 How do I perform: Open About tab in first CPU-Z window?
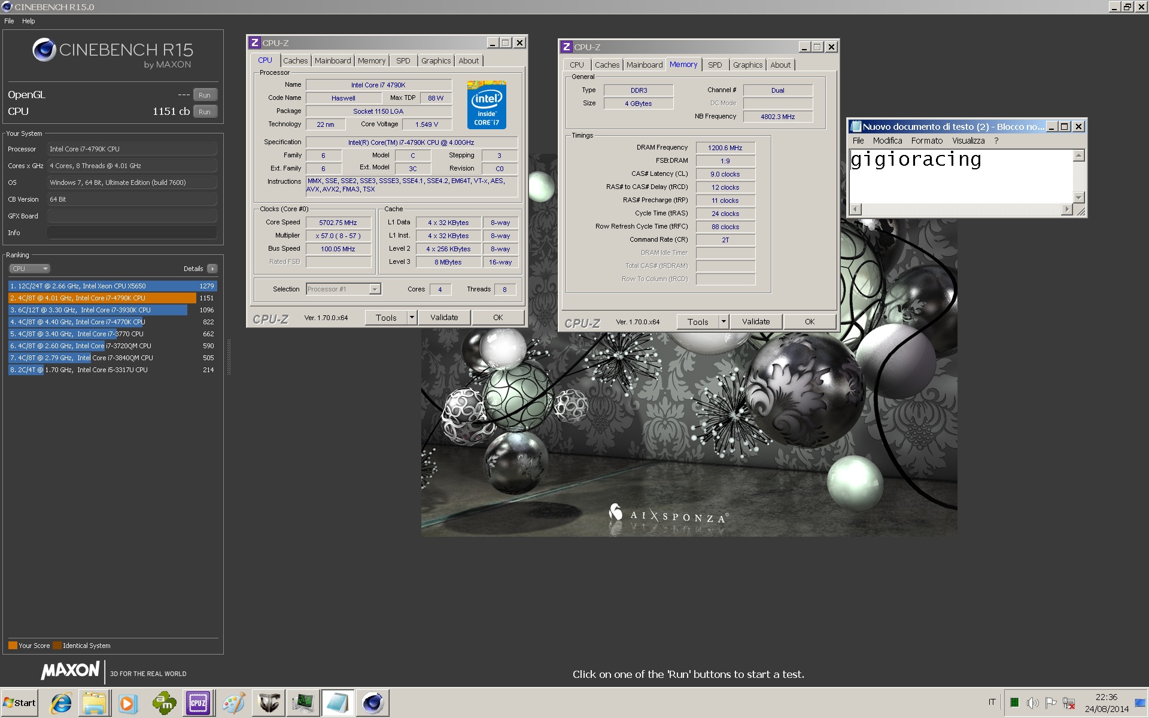(469, 60)
